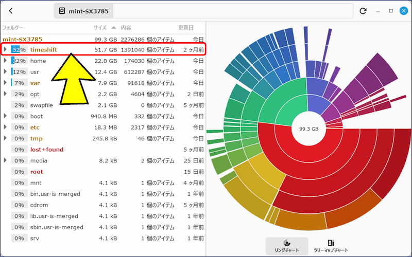This screenshot has width=412, height=257.
Task: Click the 52% usage bar for timeshift
Action: coord(20,50)
